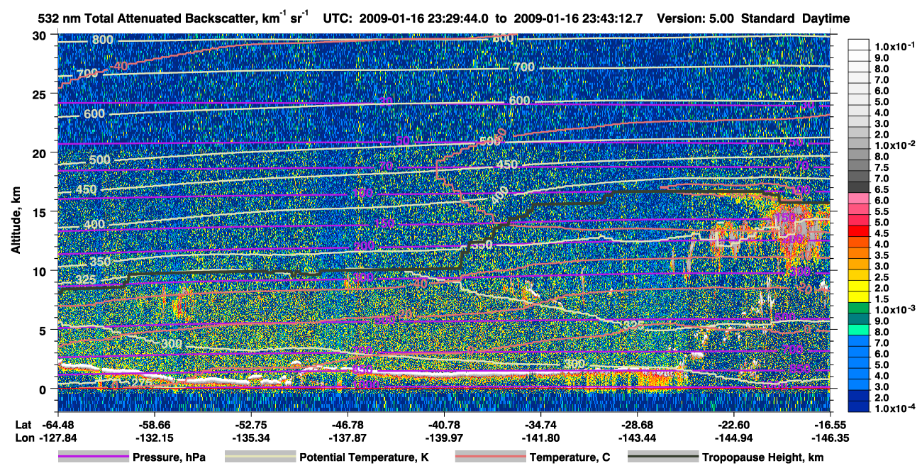
Task: Click the 'Standard Daytime' label in the title
Action: tap(796, 18)
